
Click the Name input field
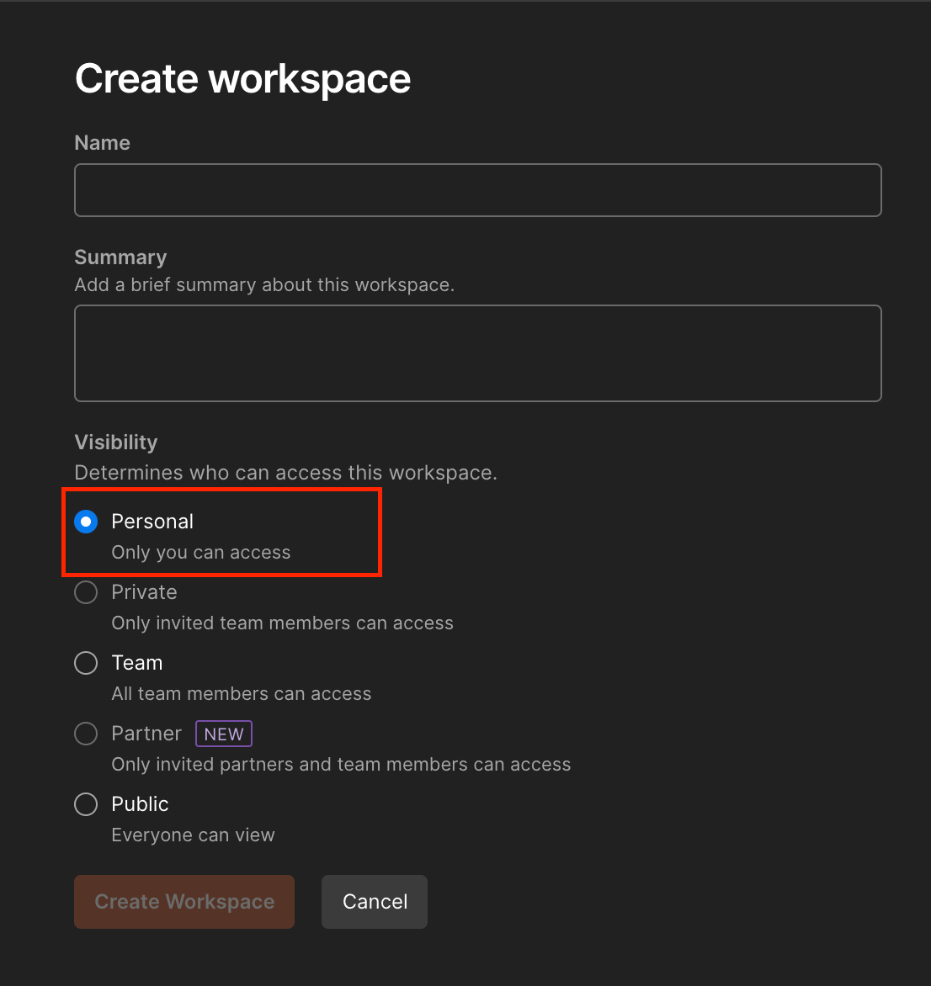[477, 190]
